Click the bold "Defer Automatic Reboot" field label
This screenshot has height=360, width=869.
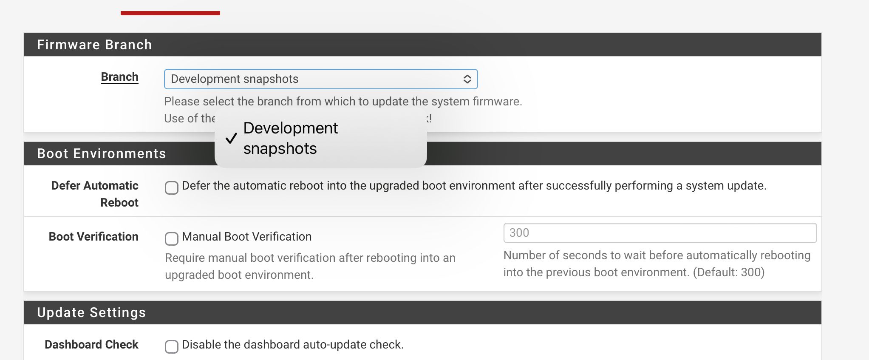pyautogui.click(x=95, y=194)
